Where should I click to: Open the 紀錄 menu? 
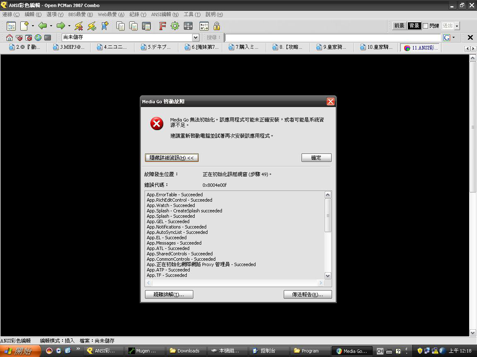click(138, 14)
